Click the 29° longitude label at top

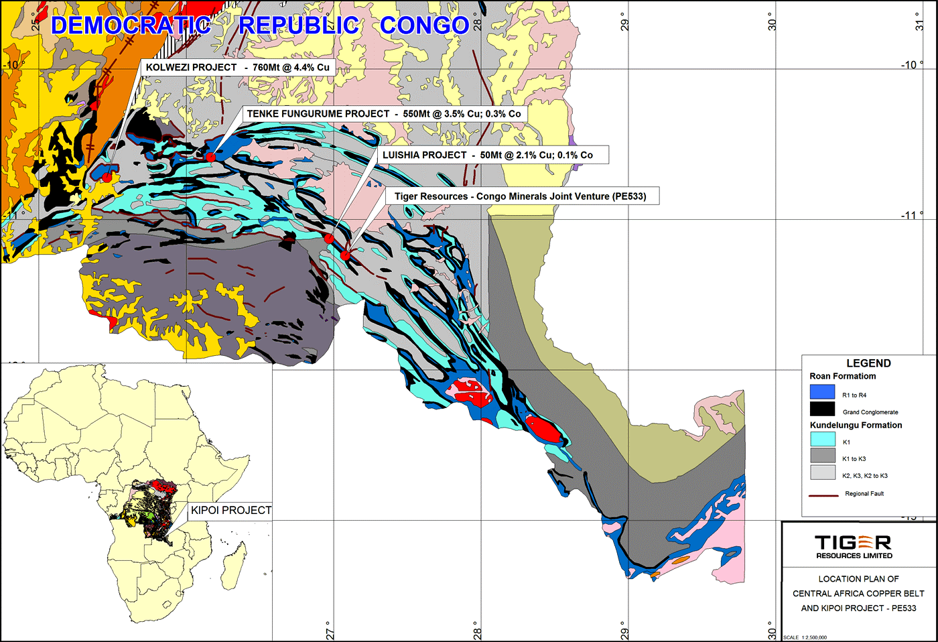tap(624, 22)
